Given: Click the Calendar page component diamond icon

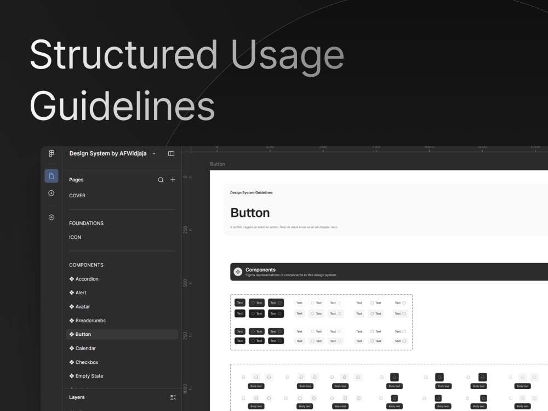Looking at the screenshot, I should 72,349.
